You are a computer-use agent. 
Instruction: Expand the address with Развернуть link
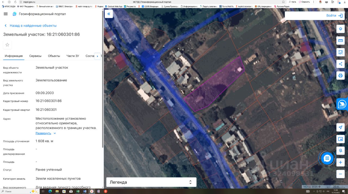[x=43, y=133]
